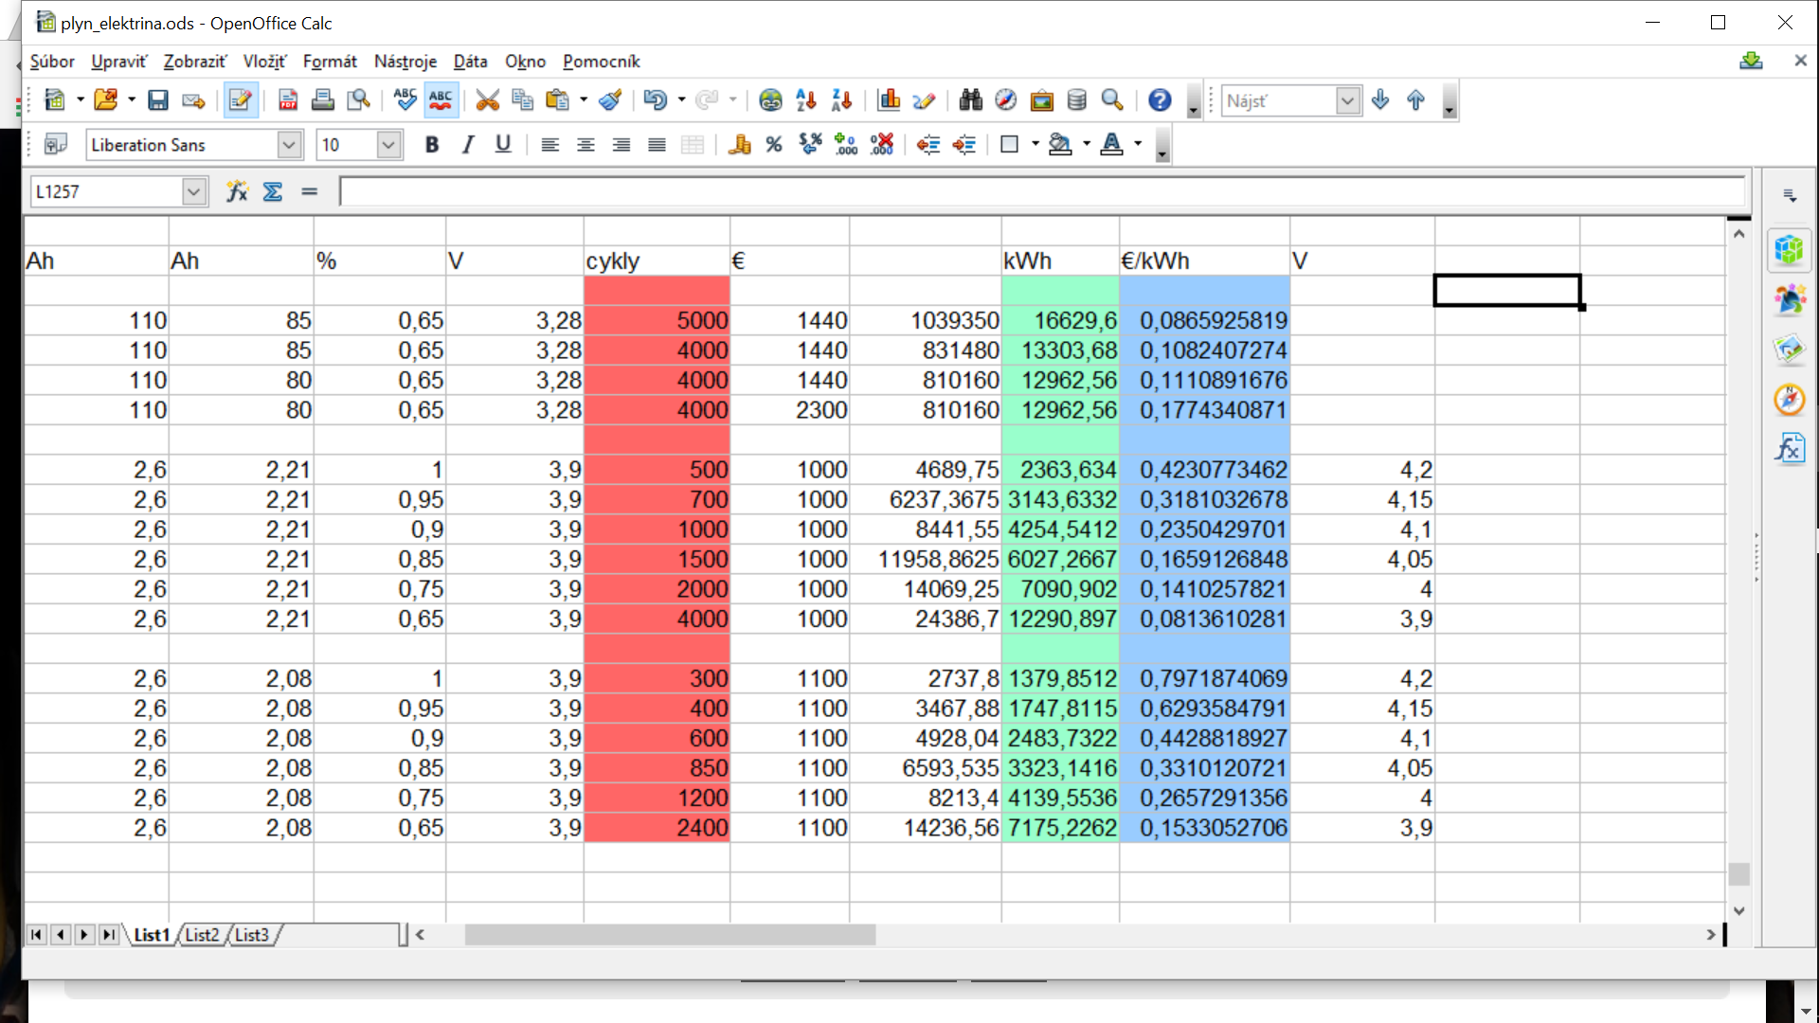Open the Navigator compass in sidebar
Viewport: 1819px width, 1023px height.
pyautogui.click(x=1789, y=399)
